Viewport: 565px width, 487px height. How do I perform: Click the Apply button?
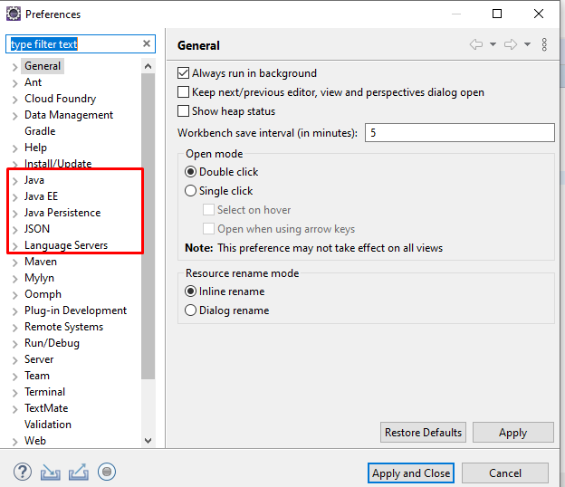tap(512, 433)
